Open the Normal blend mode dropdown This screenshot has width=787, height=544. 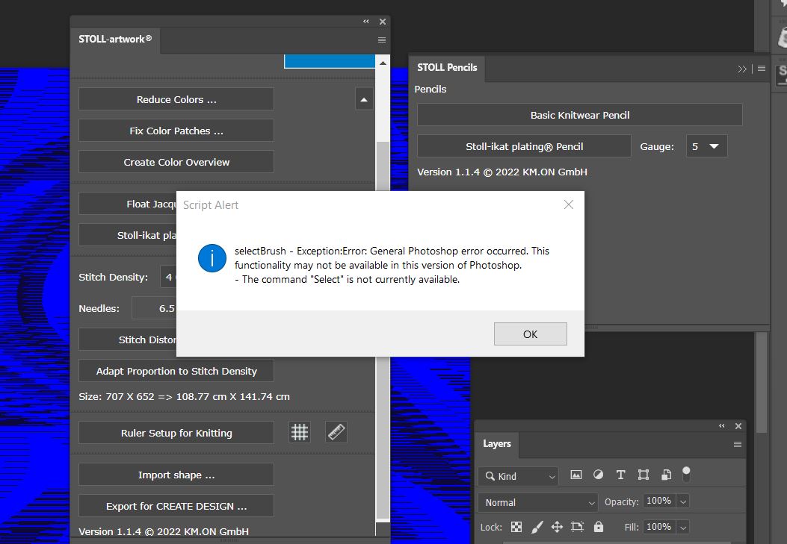pos(537,502)
